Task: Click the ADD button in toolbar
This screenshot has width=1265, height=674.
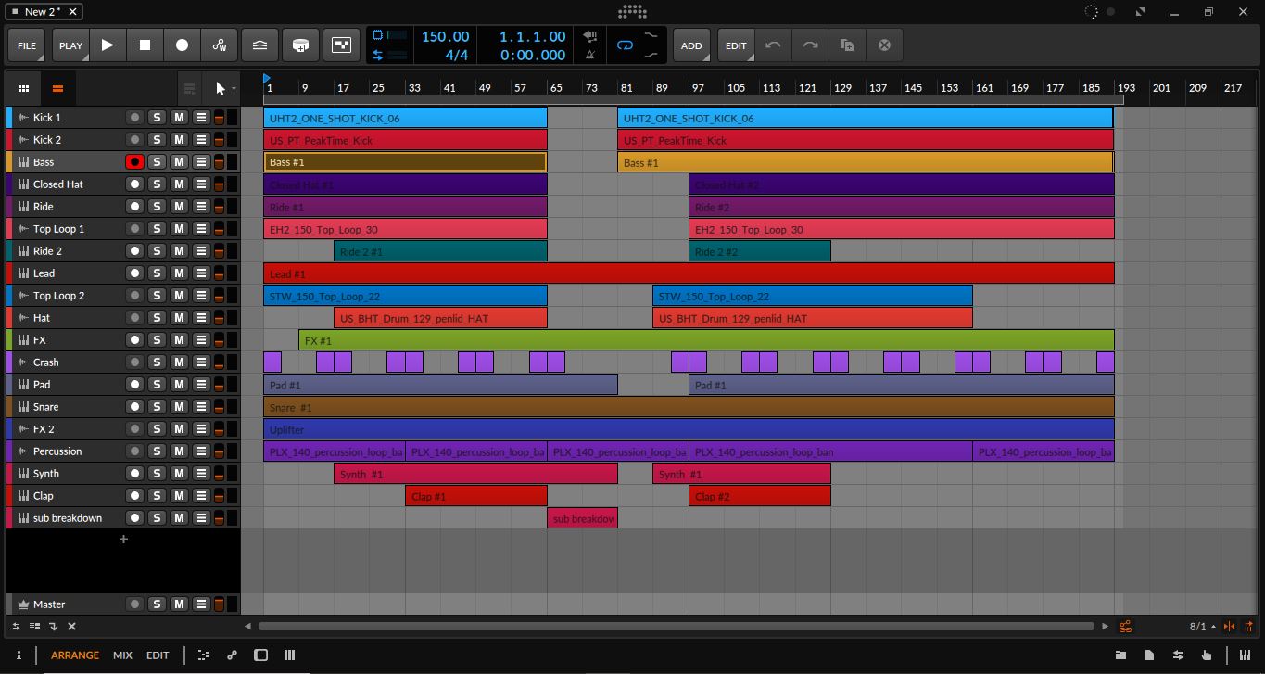Action: (691, 45)
